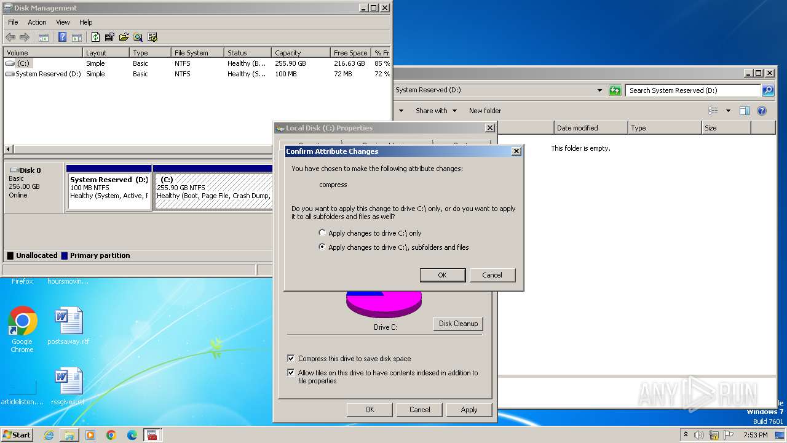This screenshot has height=443, width=787.
Task: Open the File menu in Disk Management
Action: point(13,22)
